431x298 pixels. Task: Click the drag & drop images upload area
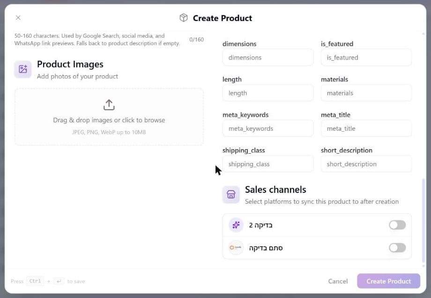coord(109,117)
